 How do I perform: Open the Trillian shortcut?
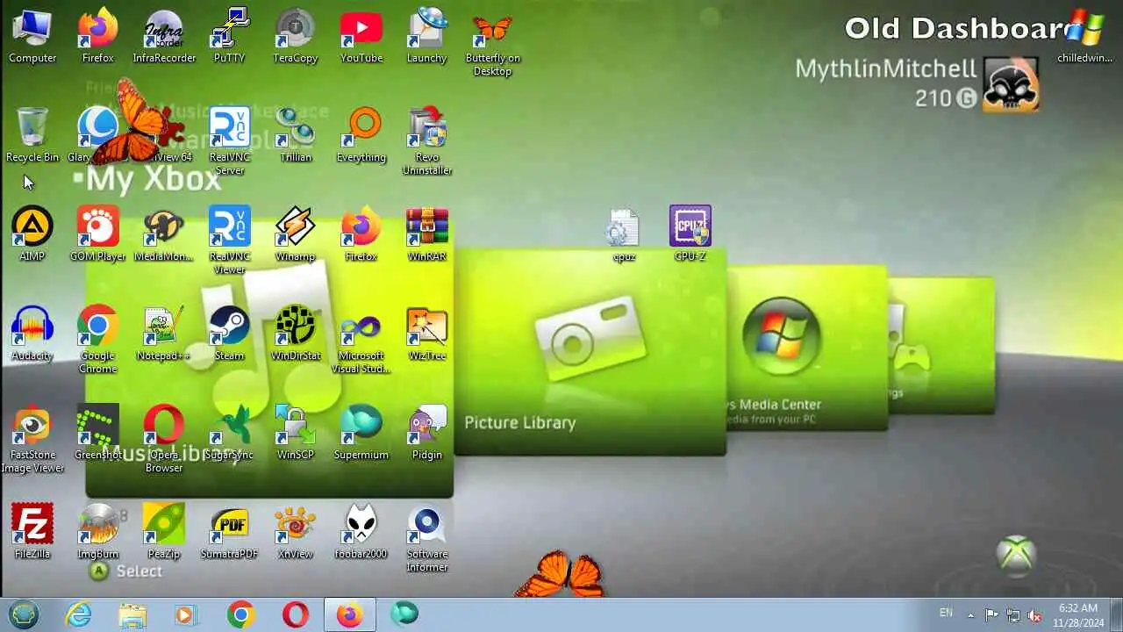295,135
